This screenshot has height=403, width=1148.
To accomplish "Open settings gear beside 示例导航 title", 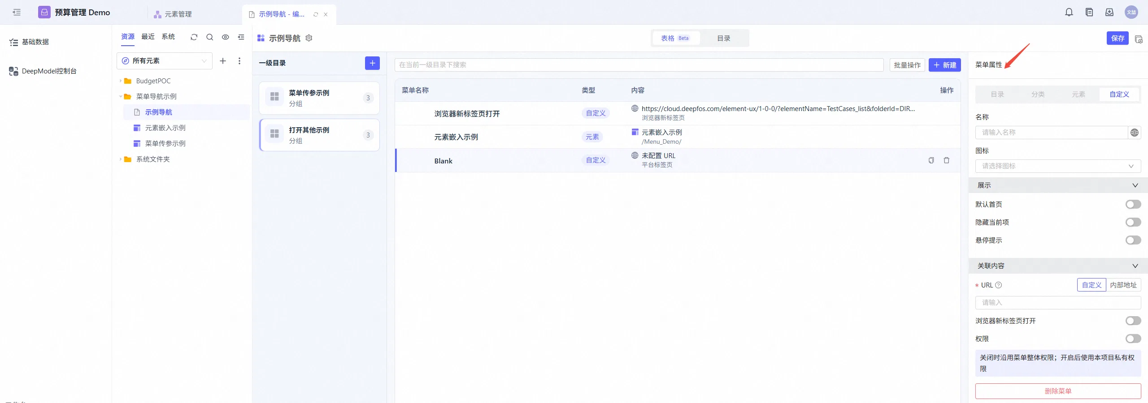I will 309,38.
